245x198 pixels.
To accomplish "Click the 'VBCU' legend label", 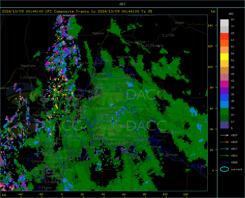I will point(234,156).
